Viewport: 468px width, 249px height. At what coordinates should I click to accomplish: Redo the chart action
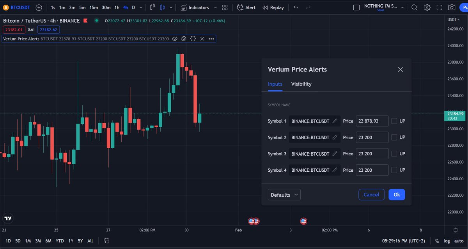308,7
